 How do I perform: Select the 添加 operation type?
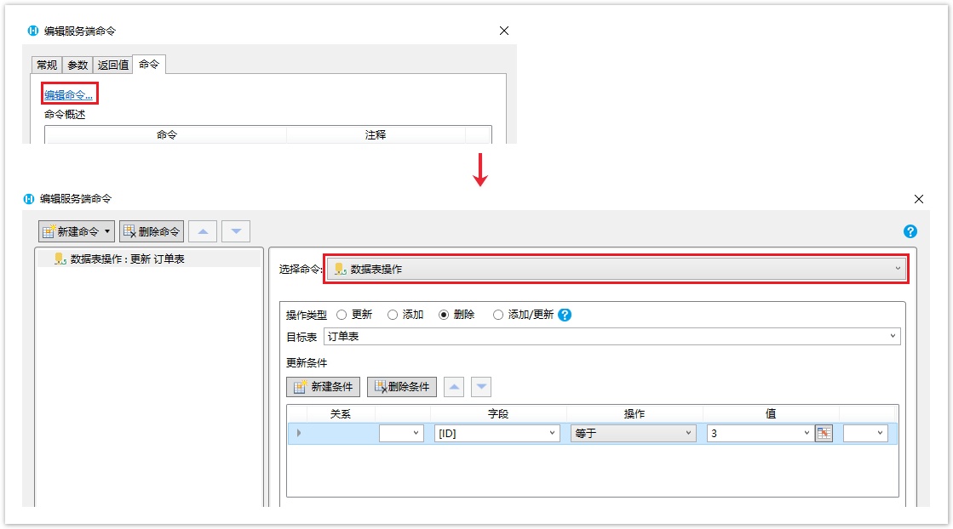click(393, 315)
